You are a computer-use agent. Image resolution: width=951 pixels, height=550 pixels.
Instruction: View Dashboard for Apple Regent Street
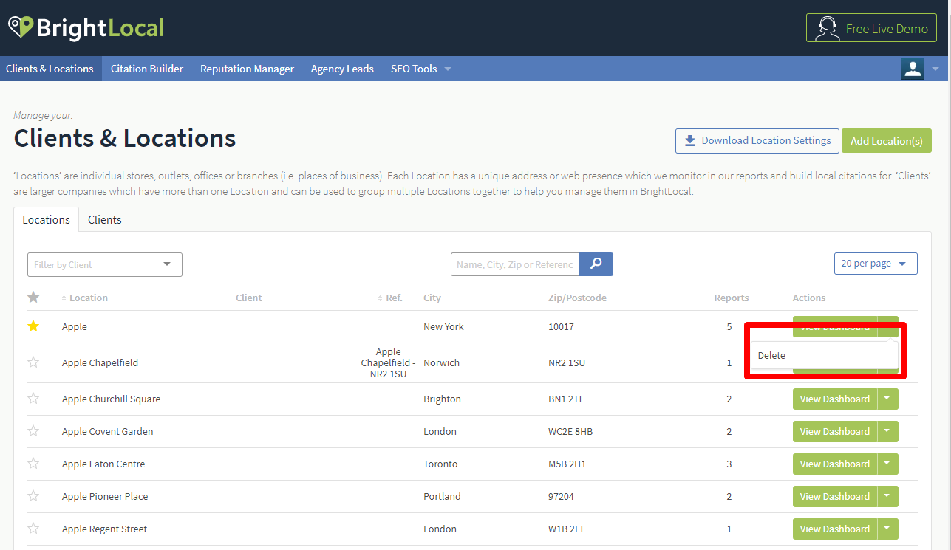(835, 529)
